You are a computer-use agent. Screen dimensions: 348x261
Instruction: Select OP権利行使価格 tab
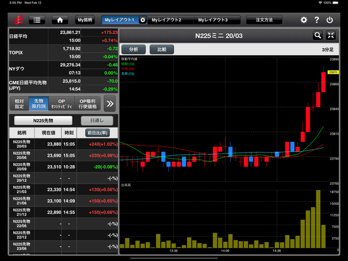[87, 103]
